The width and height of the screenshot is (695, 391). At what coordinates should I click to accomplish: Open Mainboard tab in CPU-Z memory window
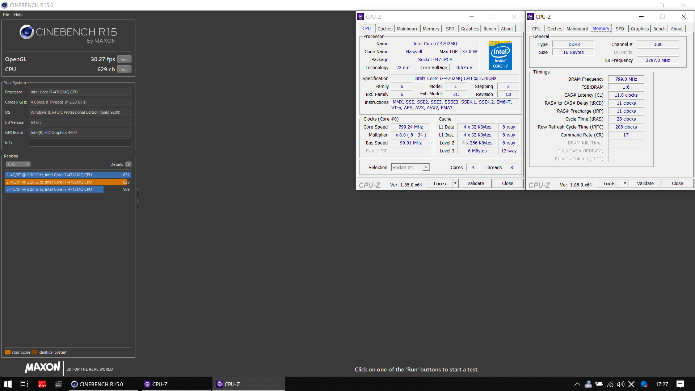click(x=577, y=29)
